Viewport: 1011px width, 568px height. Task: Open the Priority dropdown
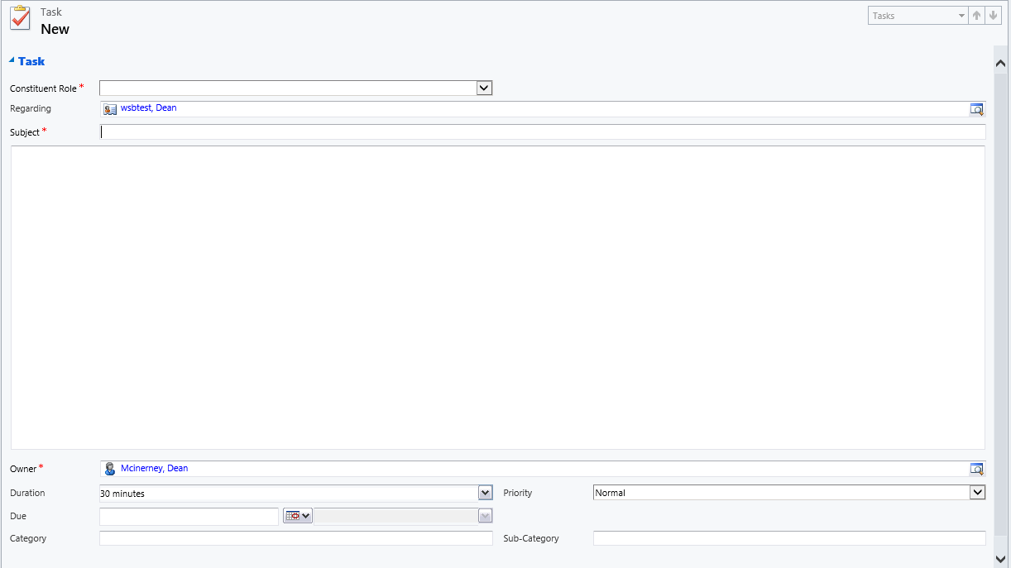click(978, 493)
